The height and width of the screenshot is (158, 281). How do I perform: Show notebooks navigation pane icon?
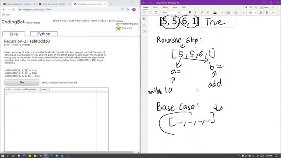tap(144, 18)
